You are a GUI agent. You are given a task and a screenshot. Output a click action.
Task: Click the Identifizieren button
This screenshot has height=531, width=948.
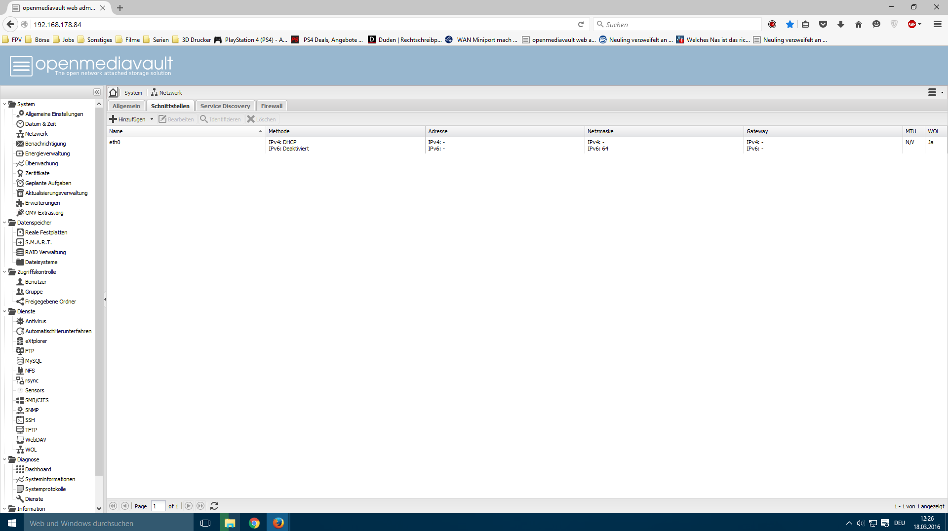[220, 119]
